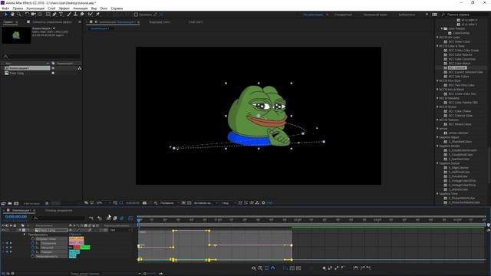Select the Puppet Pin tool
Screen dimensions: 491x276
pyautogui.click(x=97, y=15)
